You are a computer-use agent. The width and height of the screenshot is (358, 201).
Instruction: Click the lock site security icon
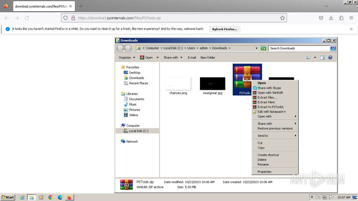[x=73, y=18]
